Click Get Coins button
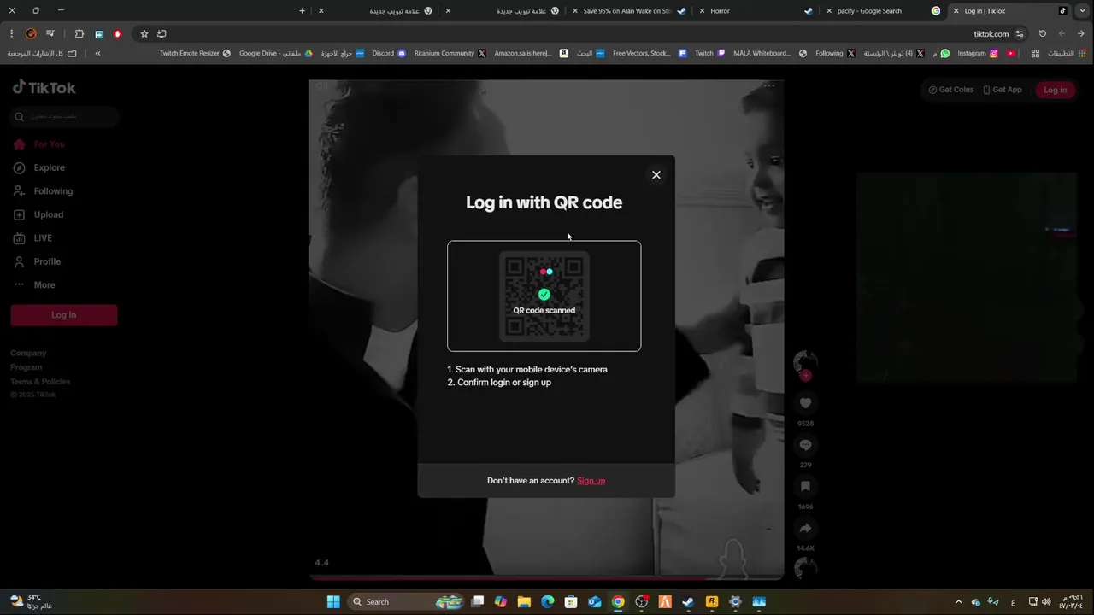 (x=951, y=90)
